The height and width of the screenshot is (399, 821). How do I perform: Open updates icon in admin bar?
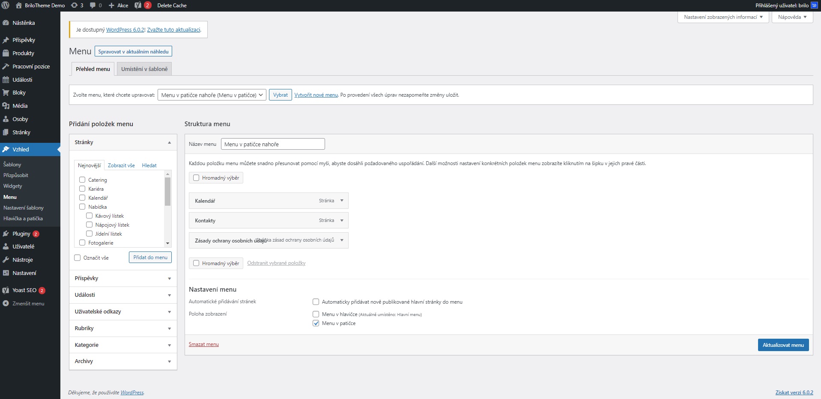[75, 6]
